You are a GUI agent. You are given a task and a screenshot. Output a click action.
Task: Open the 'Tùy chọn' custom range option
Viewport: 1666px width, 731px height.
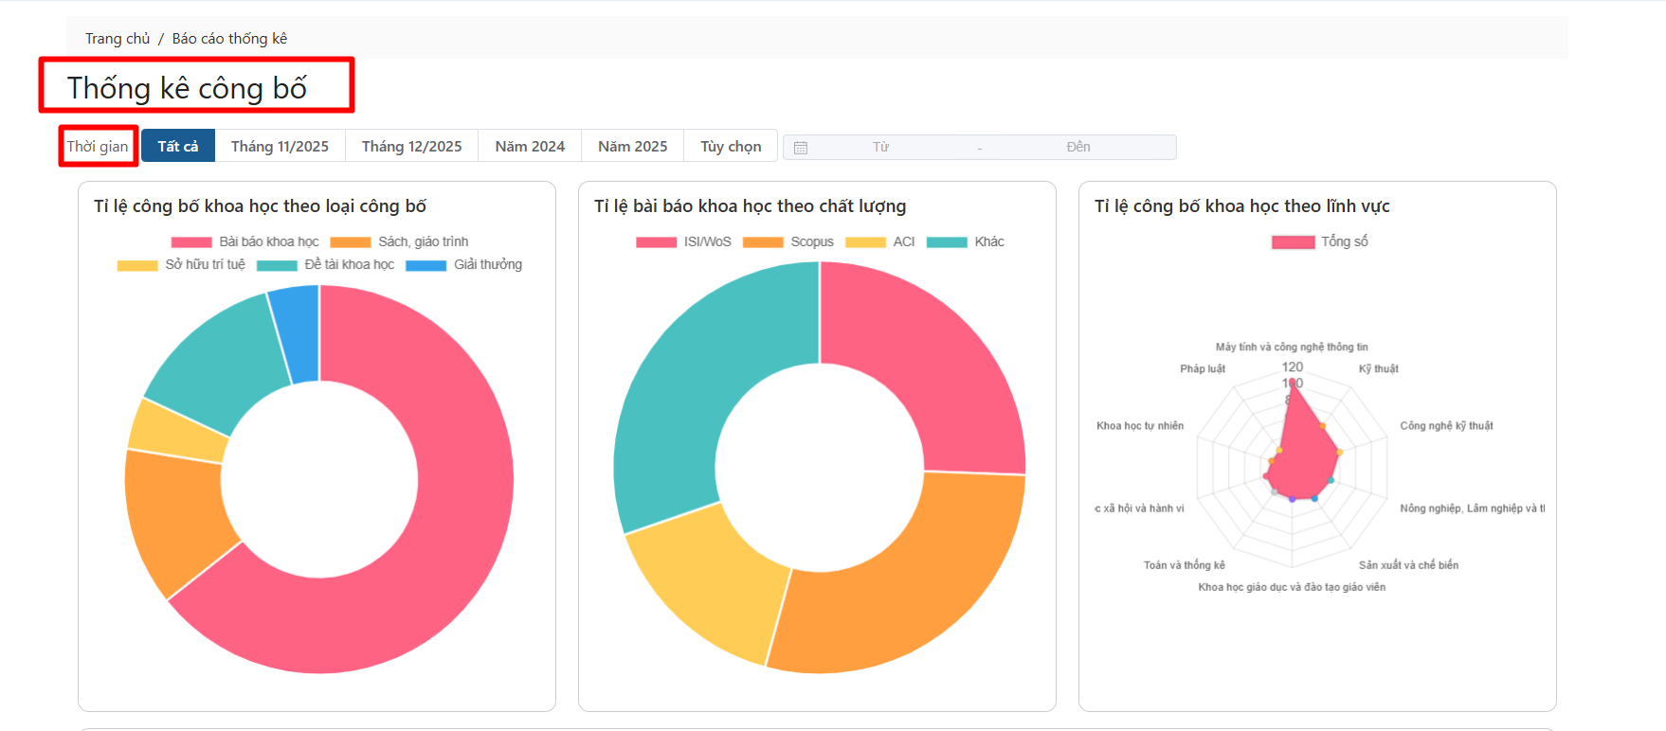tap(731, 147)
